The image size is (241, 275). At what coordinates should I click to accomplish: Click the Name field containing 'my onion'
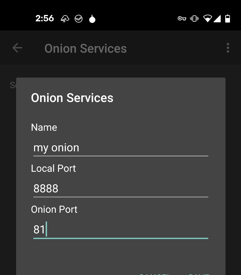tap(120, 148)
